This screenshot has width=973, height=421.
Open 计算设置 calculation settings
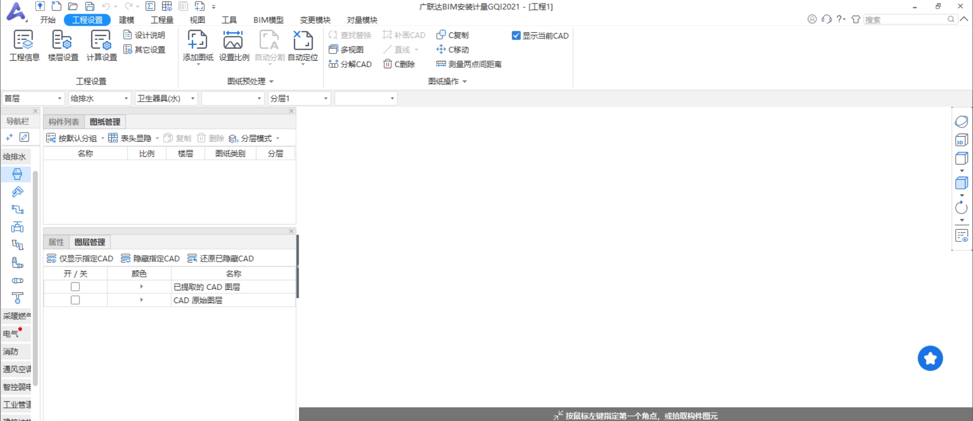click(101, 46)
